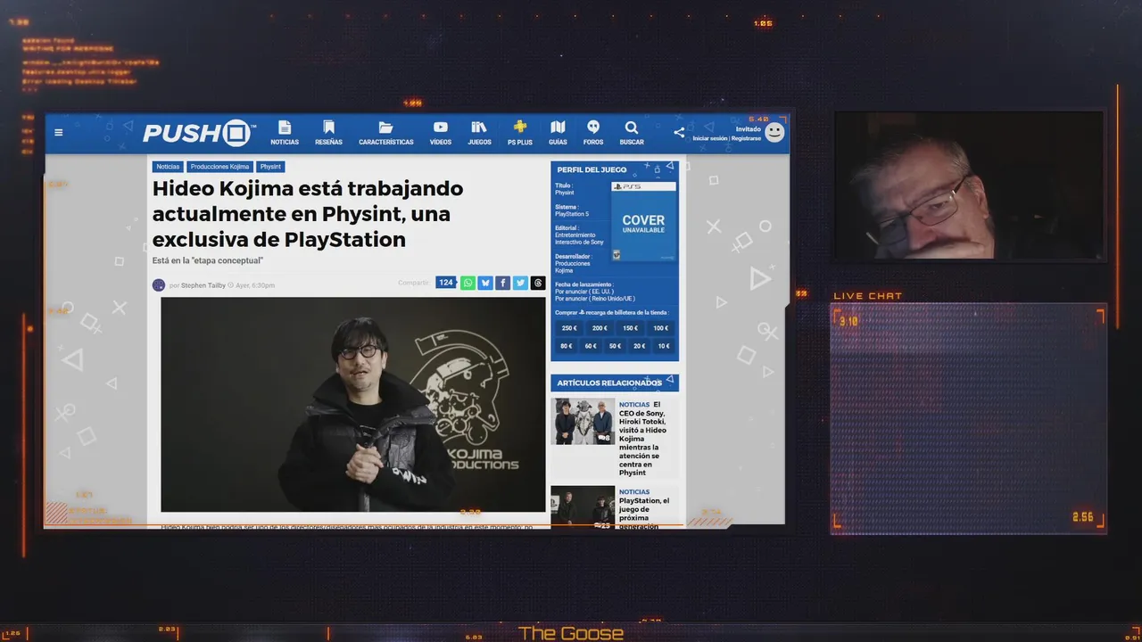Click the 124 comments count button
The image size is (1142, 642).
click(446, 283)
